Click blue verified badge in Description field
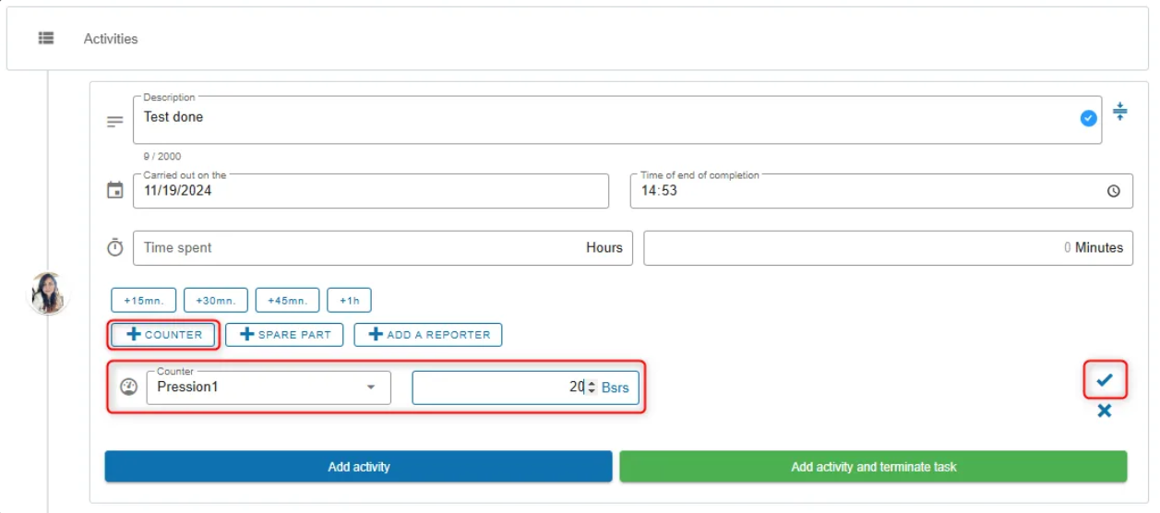The image size is (1160, 513). [1089, 118]
